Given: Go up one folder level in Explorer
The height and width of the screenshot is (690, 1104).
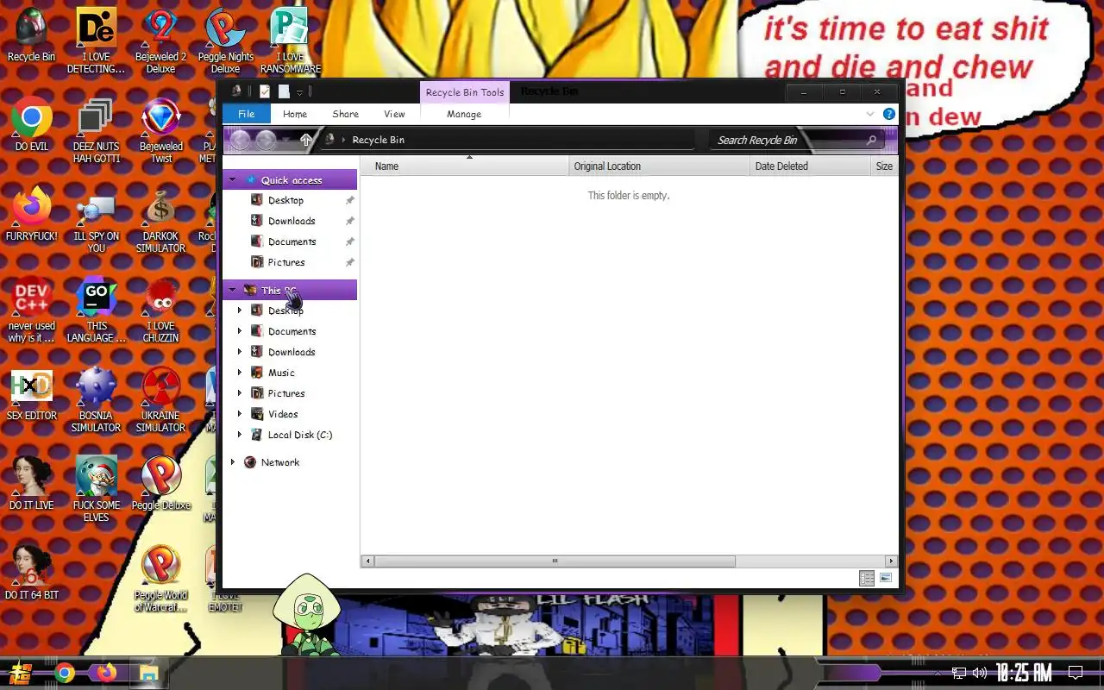Looking at the screenshot, I should tap(305, 140).
